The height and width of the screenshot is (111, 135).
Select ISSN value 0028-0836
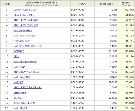click(x=78, y=82)
